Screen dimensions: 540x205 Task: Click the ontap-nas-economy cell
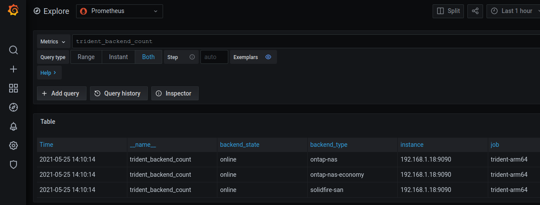click(x=352, y=175)
